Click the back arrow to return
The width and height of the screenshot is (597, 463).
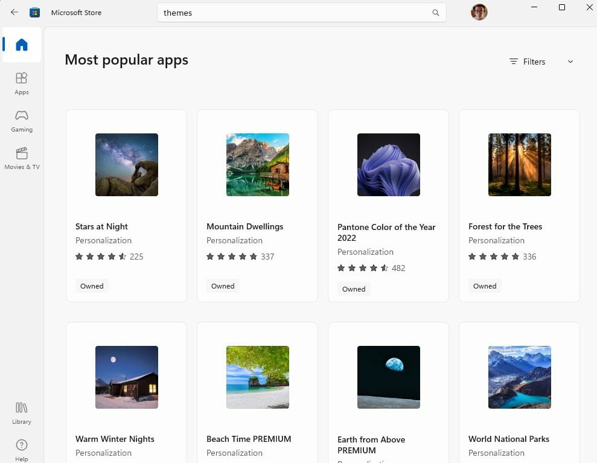pos(14,11)
